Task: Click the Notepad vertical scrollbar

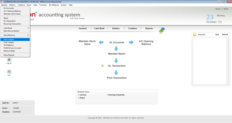Action: point(227,61)
